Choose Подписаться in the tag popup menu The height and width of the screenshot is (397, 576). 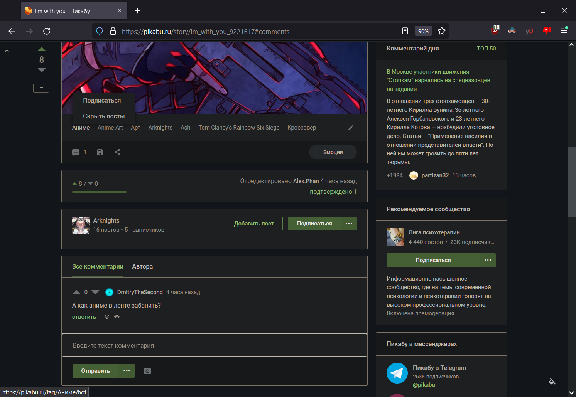(102, 101)
